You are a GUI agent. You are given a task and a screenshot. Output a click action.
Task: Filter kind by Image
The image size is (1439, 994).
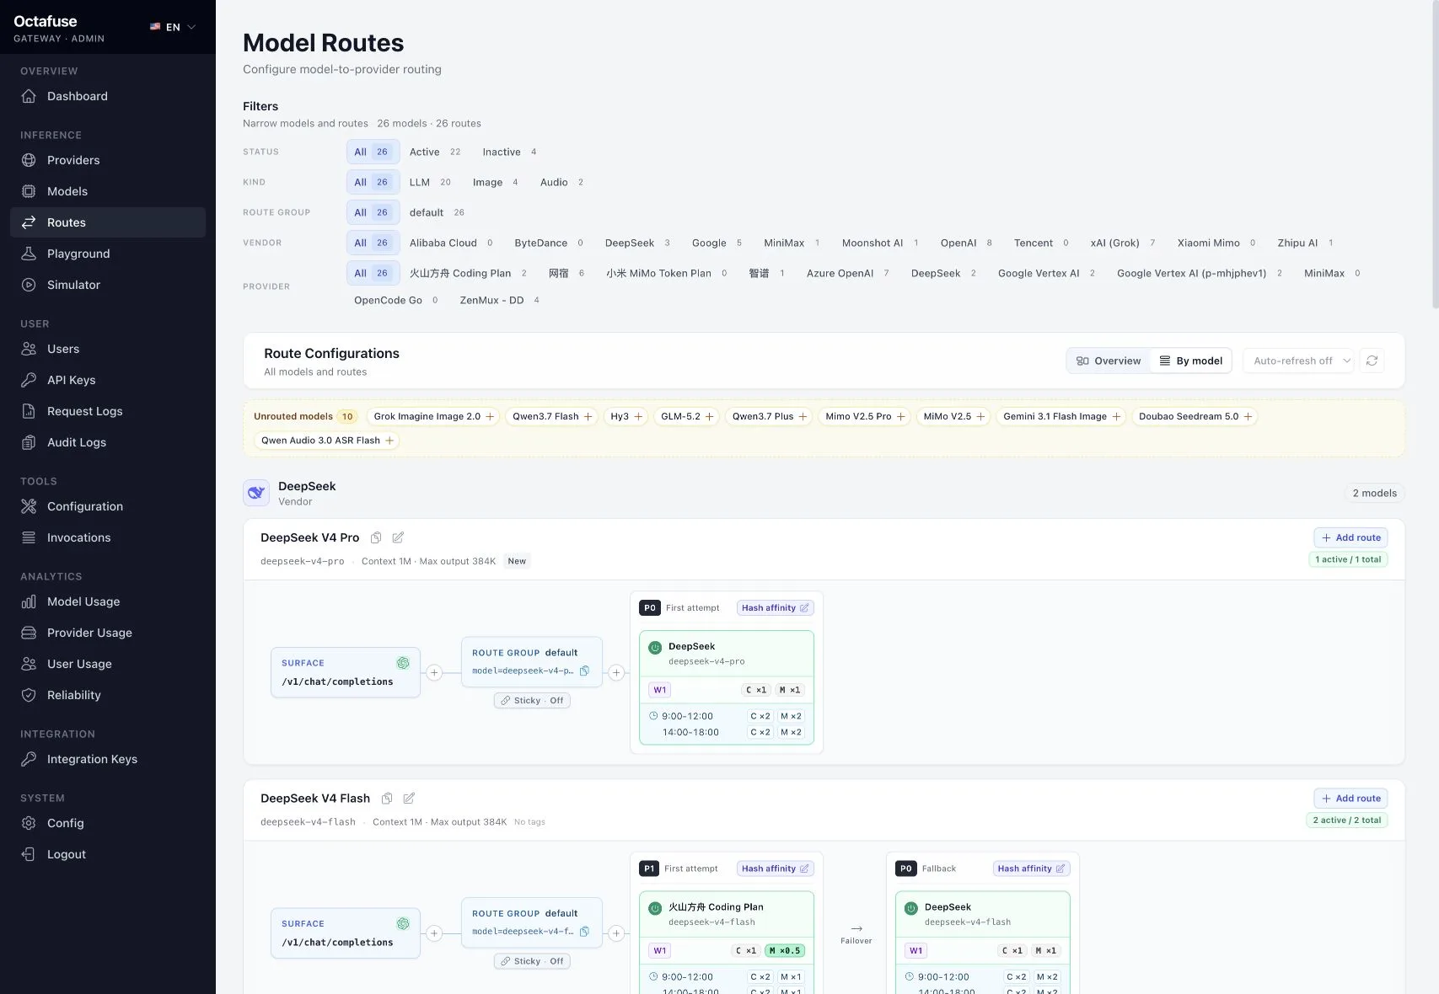coord(496,182)
